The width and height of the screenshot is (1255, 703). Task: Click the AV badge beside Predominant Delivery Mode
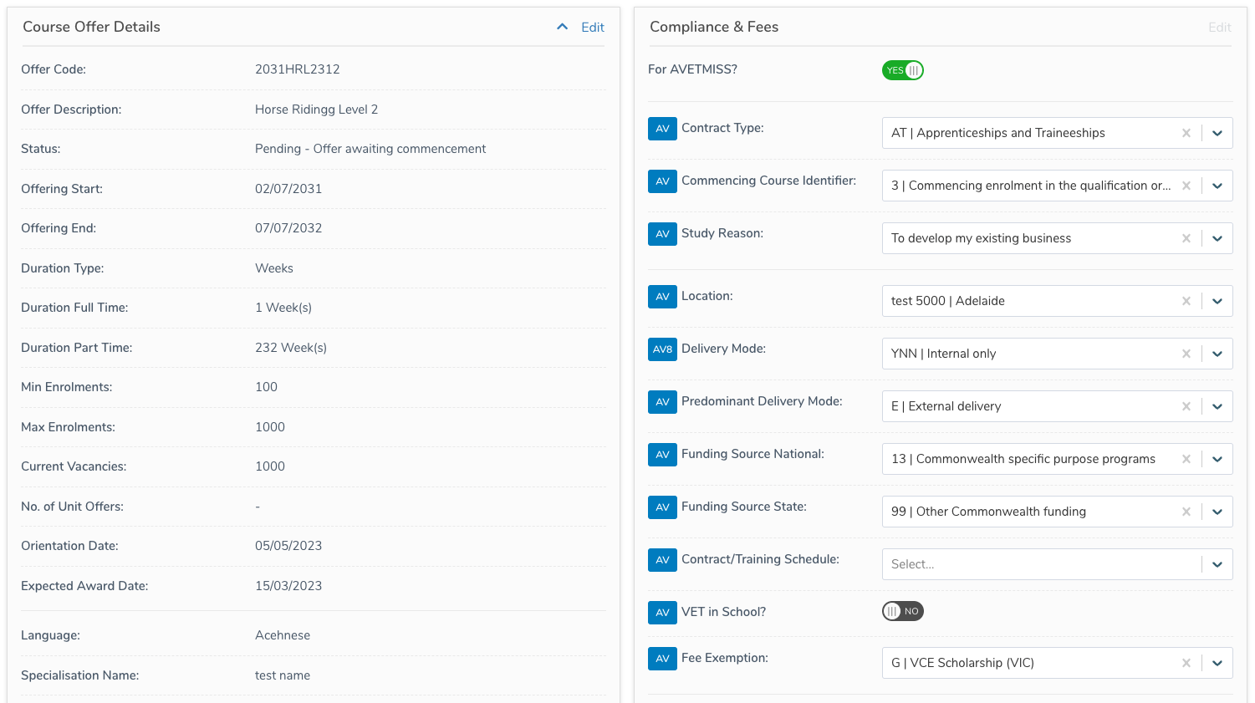pyautogui.click(x=662, y=402)
